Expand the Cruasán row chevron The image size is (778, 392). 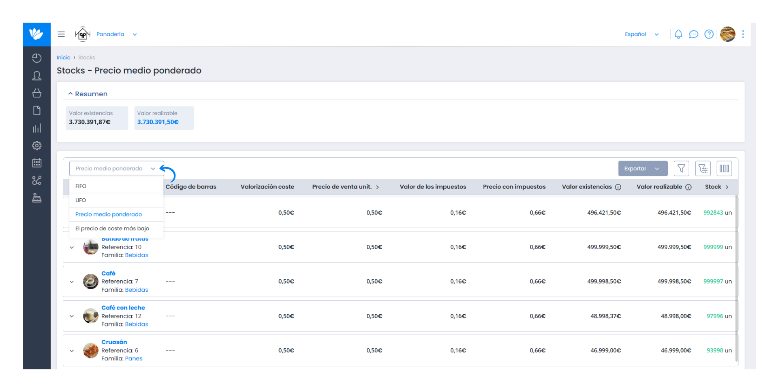[x=72, y=351]
